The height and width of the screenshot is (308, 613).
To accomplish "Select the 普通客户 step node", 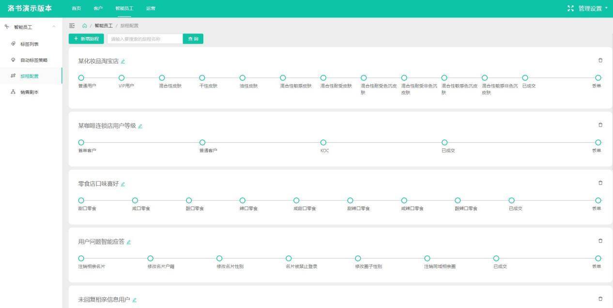I will coord(202,143).
